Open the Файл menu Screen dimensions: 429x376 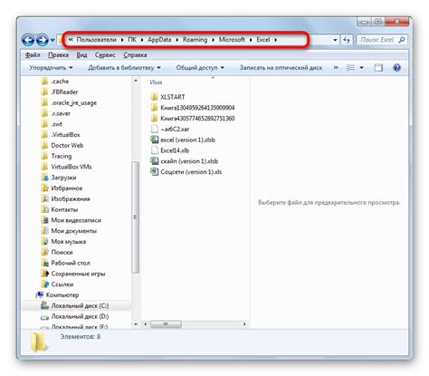coord(33,55)
